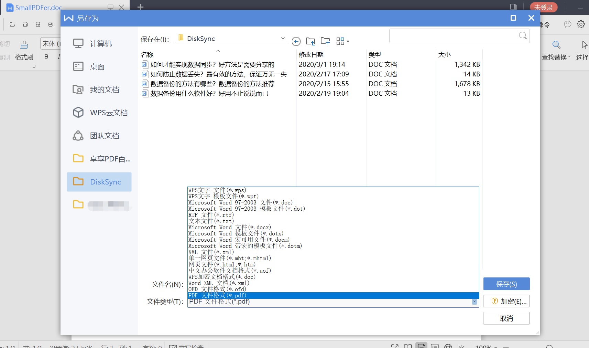589x348 pixels.
Task: Choose 带宏的模板文件(*.dotm) format
Action: tap(333, 246)
